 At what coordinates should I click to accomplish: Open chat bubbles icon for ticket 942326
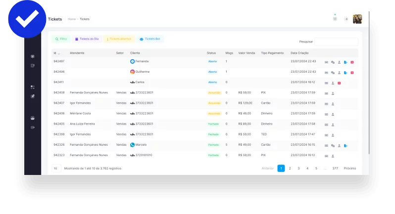coord(333,146)
